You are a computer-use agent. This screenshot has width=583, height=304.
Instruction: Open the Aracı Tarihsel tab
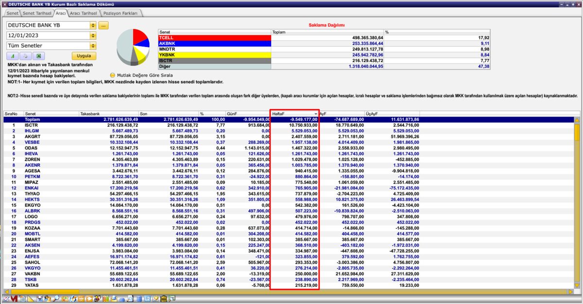pyautogui.click(x=84, y=13)
